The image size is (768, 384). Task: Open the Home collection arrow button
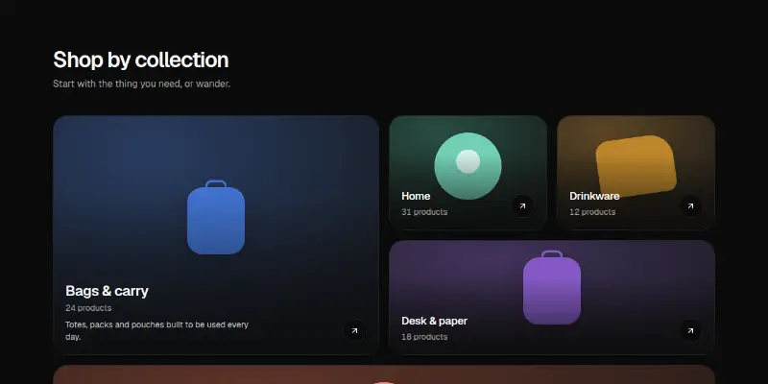522,205
